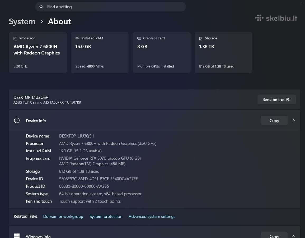Click the Rename this PC button

tap(276, 99)
